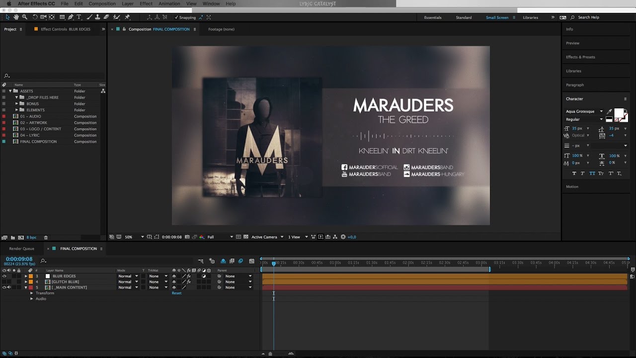Image resolution: width=636 pixels, height=358 pixels.
Task: Select the Puppet Pin tool
Action: click(x=127, y=17)
